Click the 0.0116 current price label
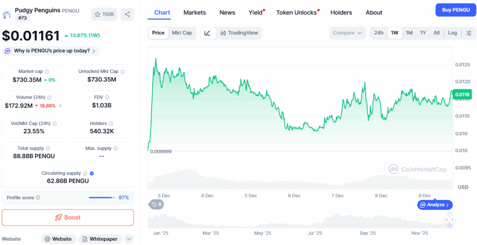477x245 pixels. tap(462, 95)
